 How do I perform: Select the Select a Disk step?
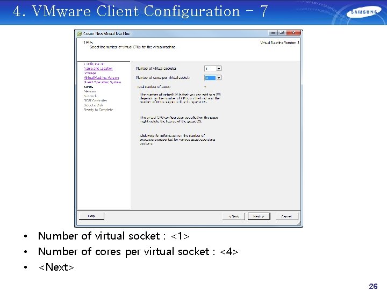tap(94, 105)
